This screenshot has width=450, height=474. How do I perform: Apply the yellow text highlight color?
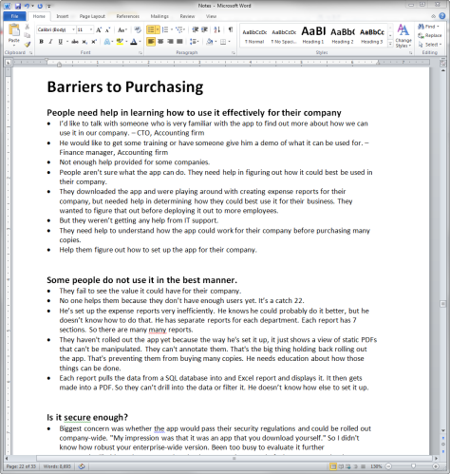[120, 42]
